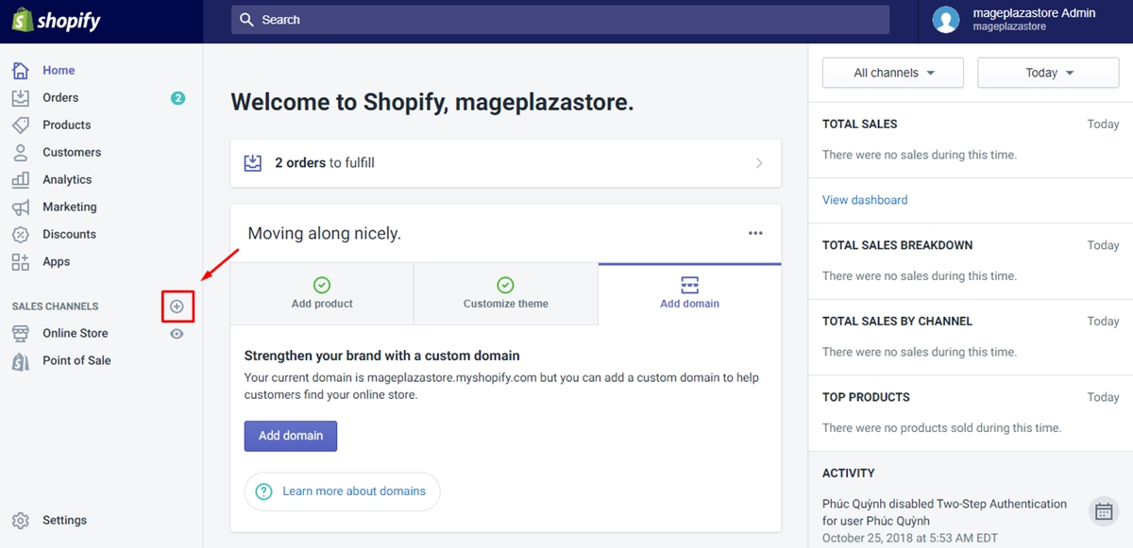Click 'Moving along nicely.' card title
This screenshot has width=1133, height=548.
click(x=324, y=233)
